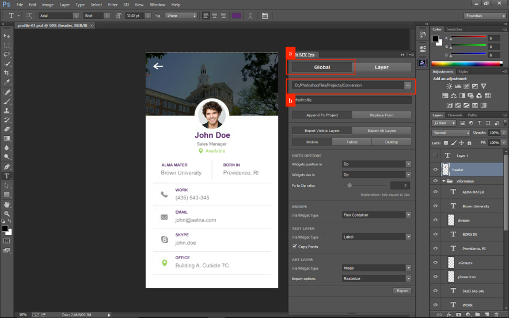Select the Lasso tool
This screenshot has width=509, height=318.
pyautogui.click(x=7, y=54)
